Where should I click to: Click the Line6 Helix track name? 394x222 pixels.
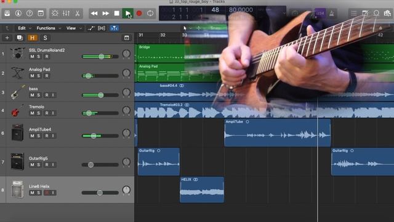point(39,186)
